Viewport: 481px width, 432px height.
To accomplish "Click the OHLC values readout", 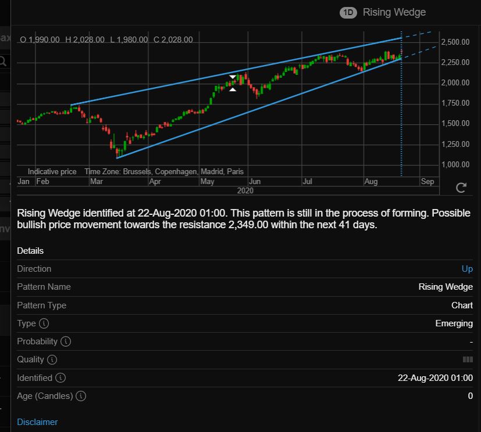I will 106,39.
